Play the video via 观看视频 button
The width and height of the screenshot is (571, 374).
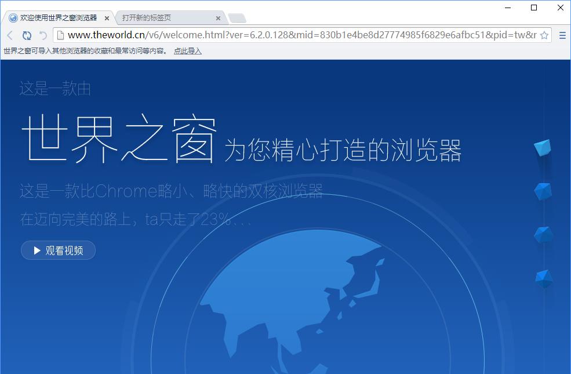click(x=59, y=250)
